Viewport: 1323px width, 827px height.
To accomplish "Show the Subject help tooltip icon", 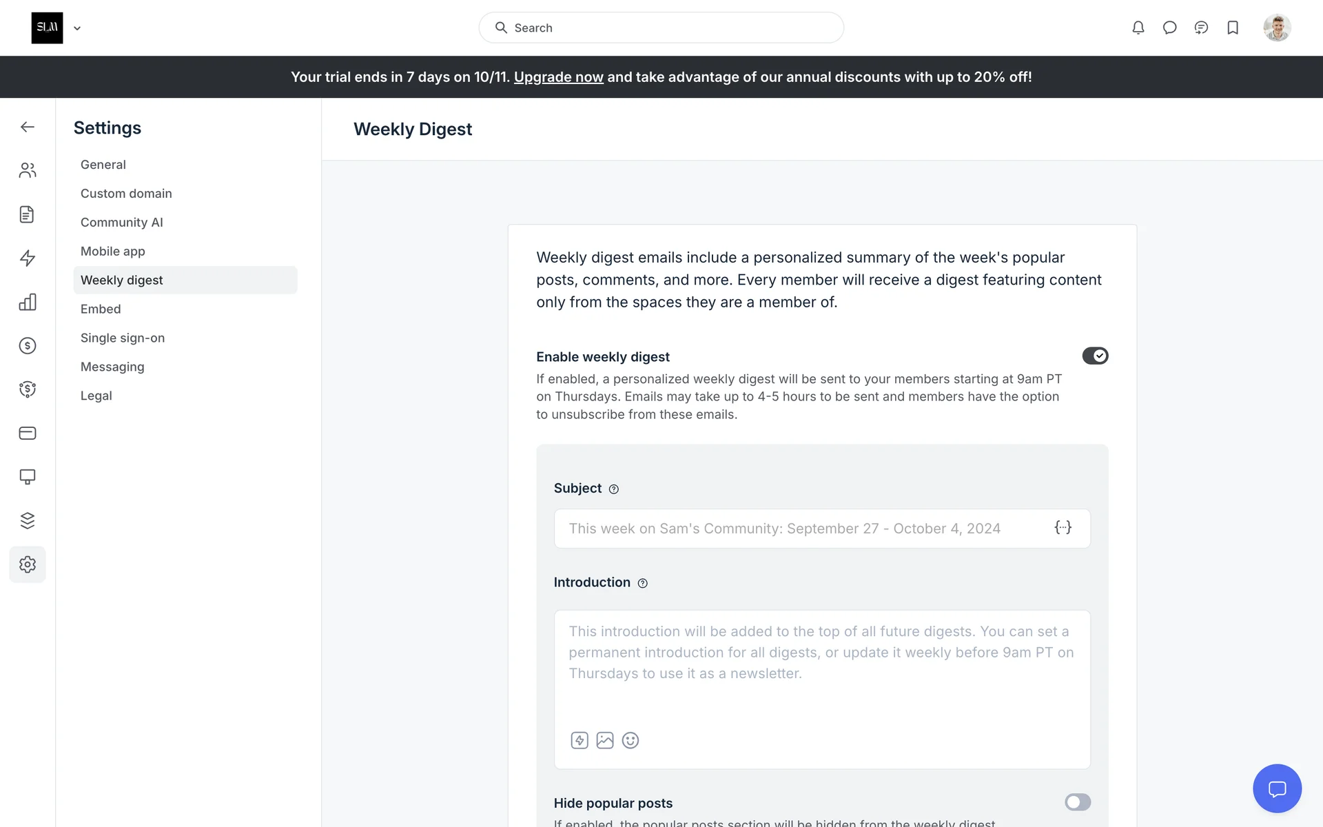I will 613,489.
